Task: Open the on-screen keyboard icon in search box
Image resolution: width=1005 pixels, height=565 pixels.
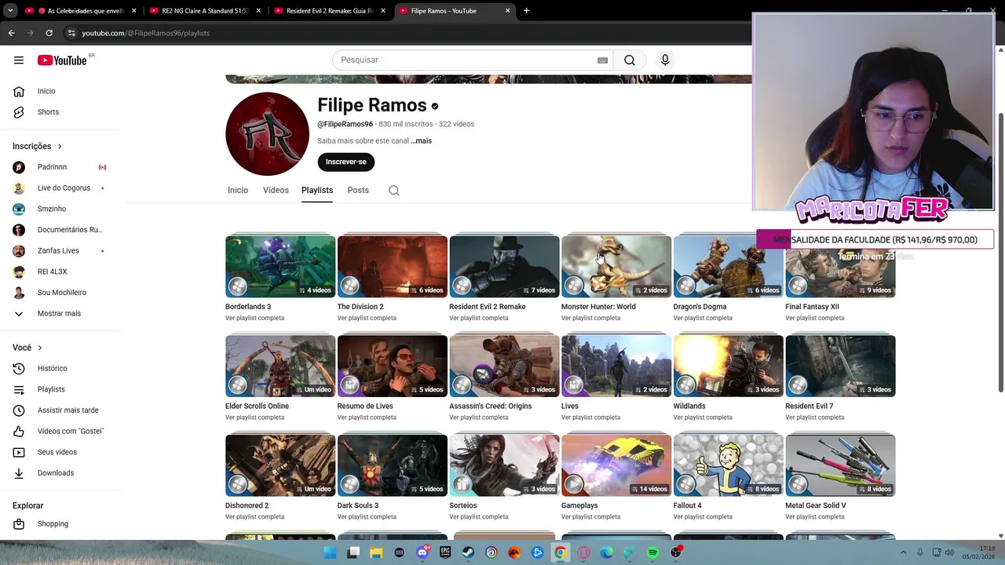Action: point(602,60)
